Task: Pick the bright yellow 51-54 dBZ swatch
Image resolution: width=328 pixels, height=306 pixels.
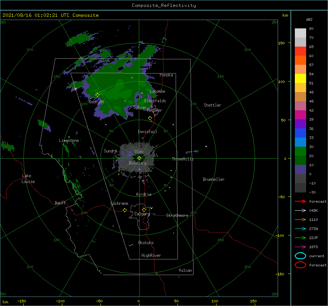Action: point(300,79)
